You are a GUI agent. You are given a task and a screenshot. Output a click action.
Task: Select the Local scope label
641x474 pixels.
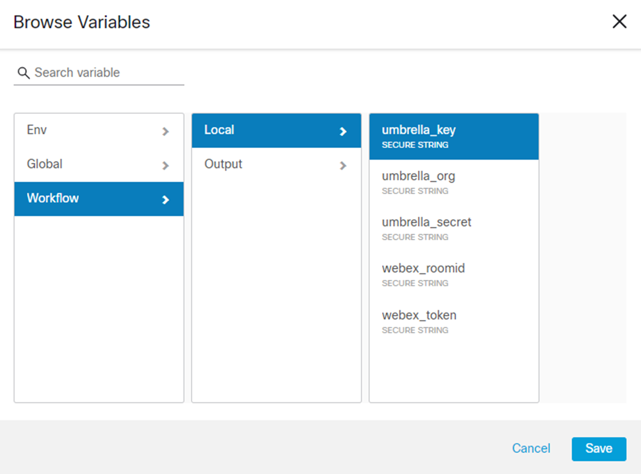coord(219,130)
